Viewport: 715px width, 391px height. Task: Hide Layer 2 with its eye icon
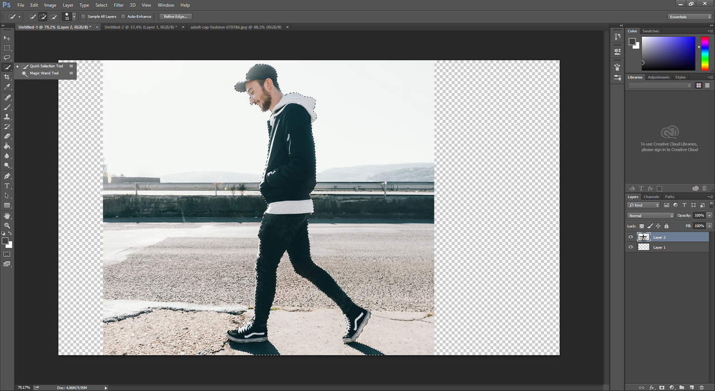click(631, 237)
